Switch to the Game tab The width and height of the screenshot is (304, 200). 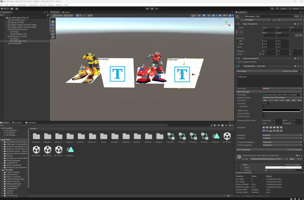pyautogui.click(x=66, y=12)
